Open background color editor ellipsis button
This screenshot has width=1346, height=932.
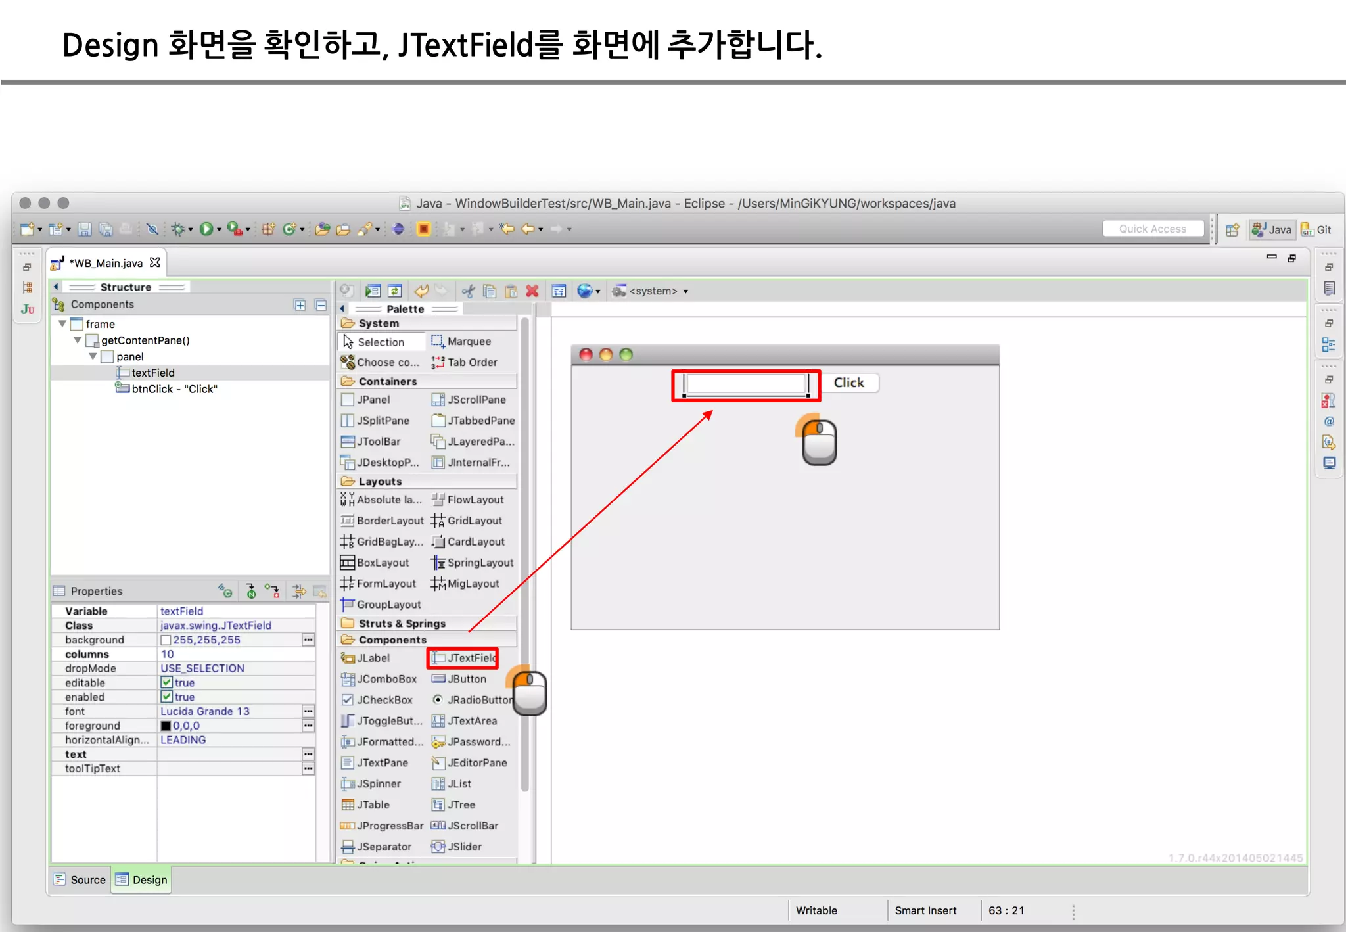coord(308,640)
